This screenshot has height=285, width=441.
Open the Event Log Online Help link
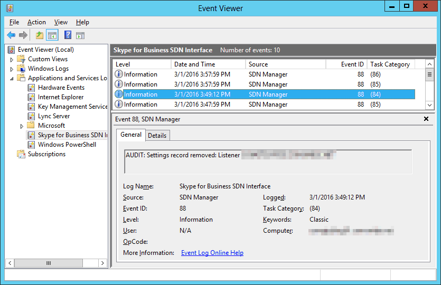tap(212, 253)
